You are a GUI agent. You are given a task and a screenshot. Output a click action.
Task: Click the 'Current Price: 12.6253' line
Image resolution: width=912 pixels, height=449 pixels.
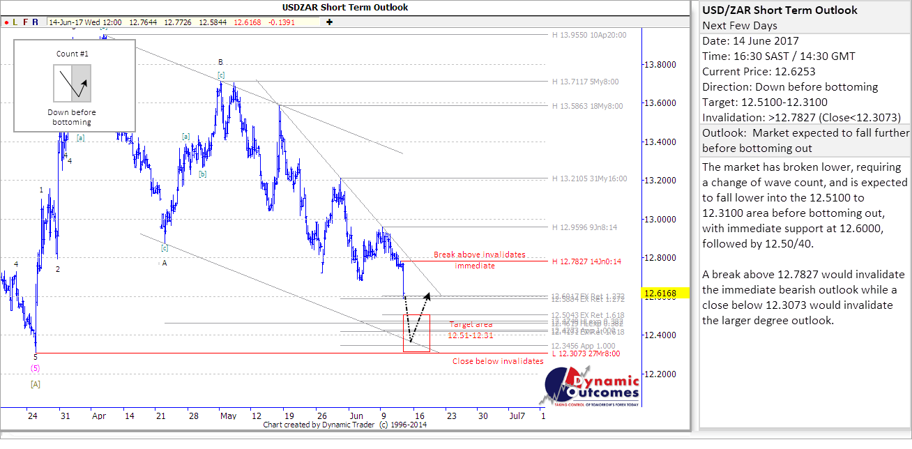(759, 72)
